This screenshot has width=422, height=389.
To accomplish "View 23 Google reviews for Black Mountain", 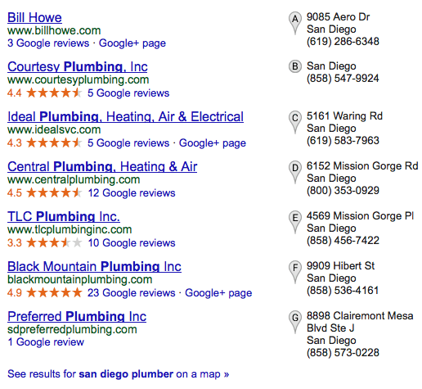I will tap(131, 293).
